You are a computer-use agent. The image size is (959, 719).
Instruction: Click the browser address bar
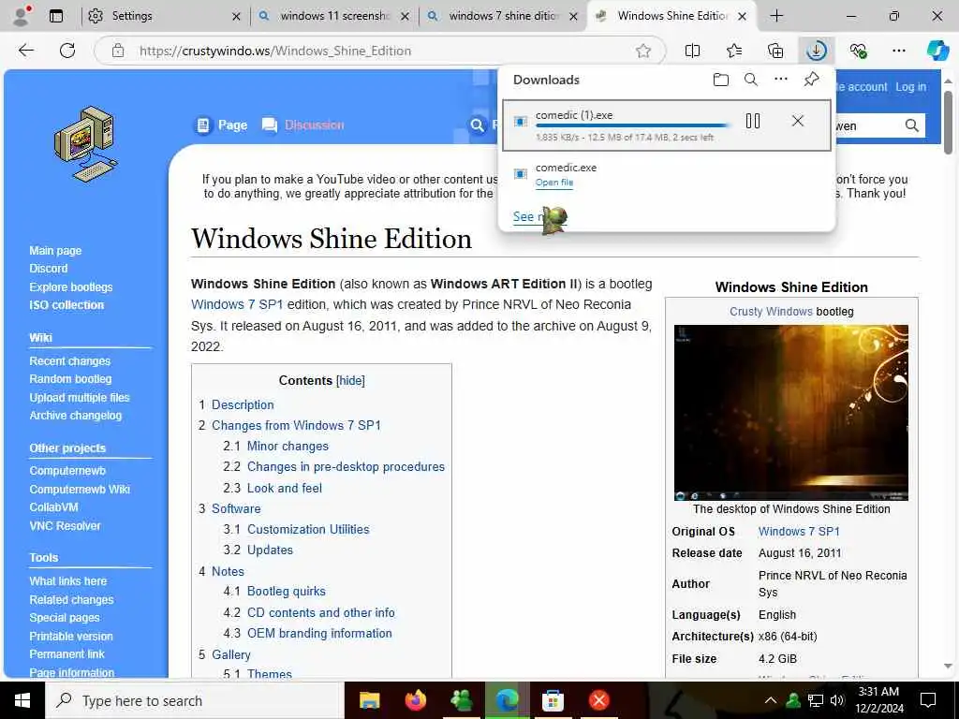click(x=379, y=51)
